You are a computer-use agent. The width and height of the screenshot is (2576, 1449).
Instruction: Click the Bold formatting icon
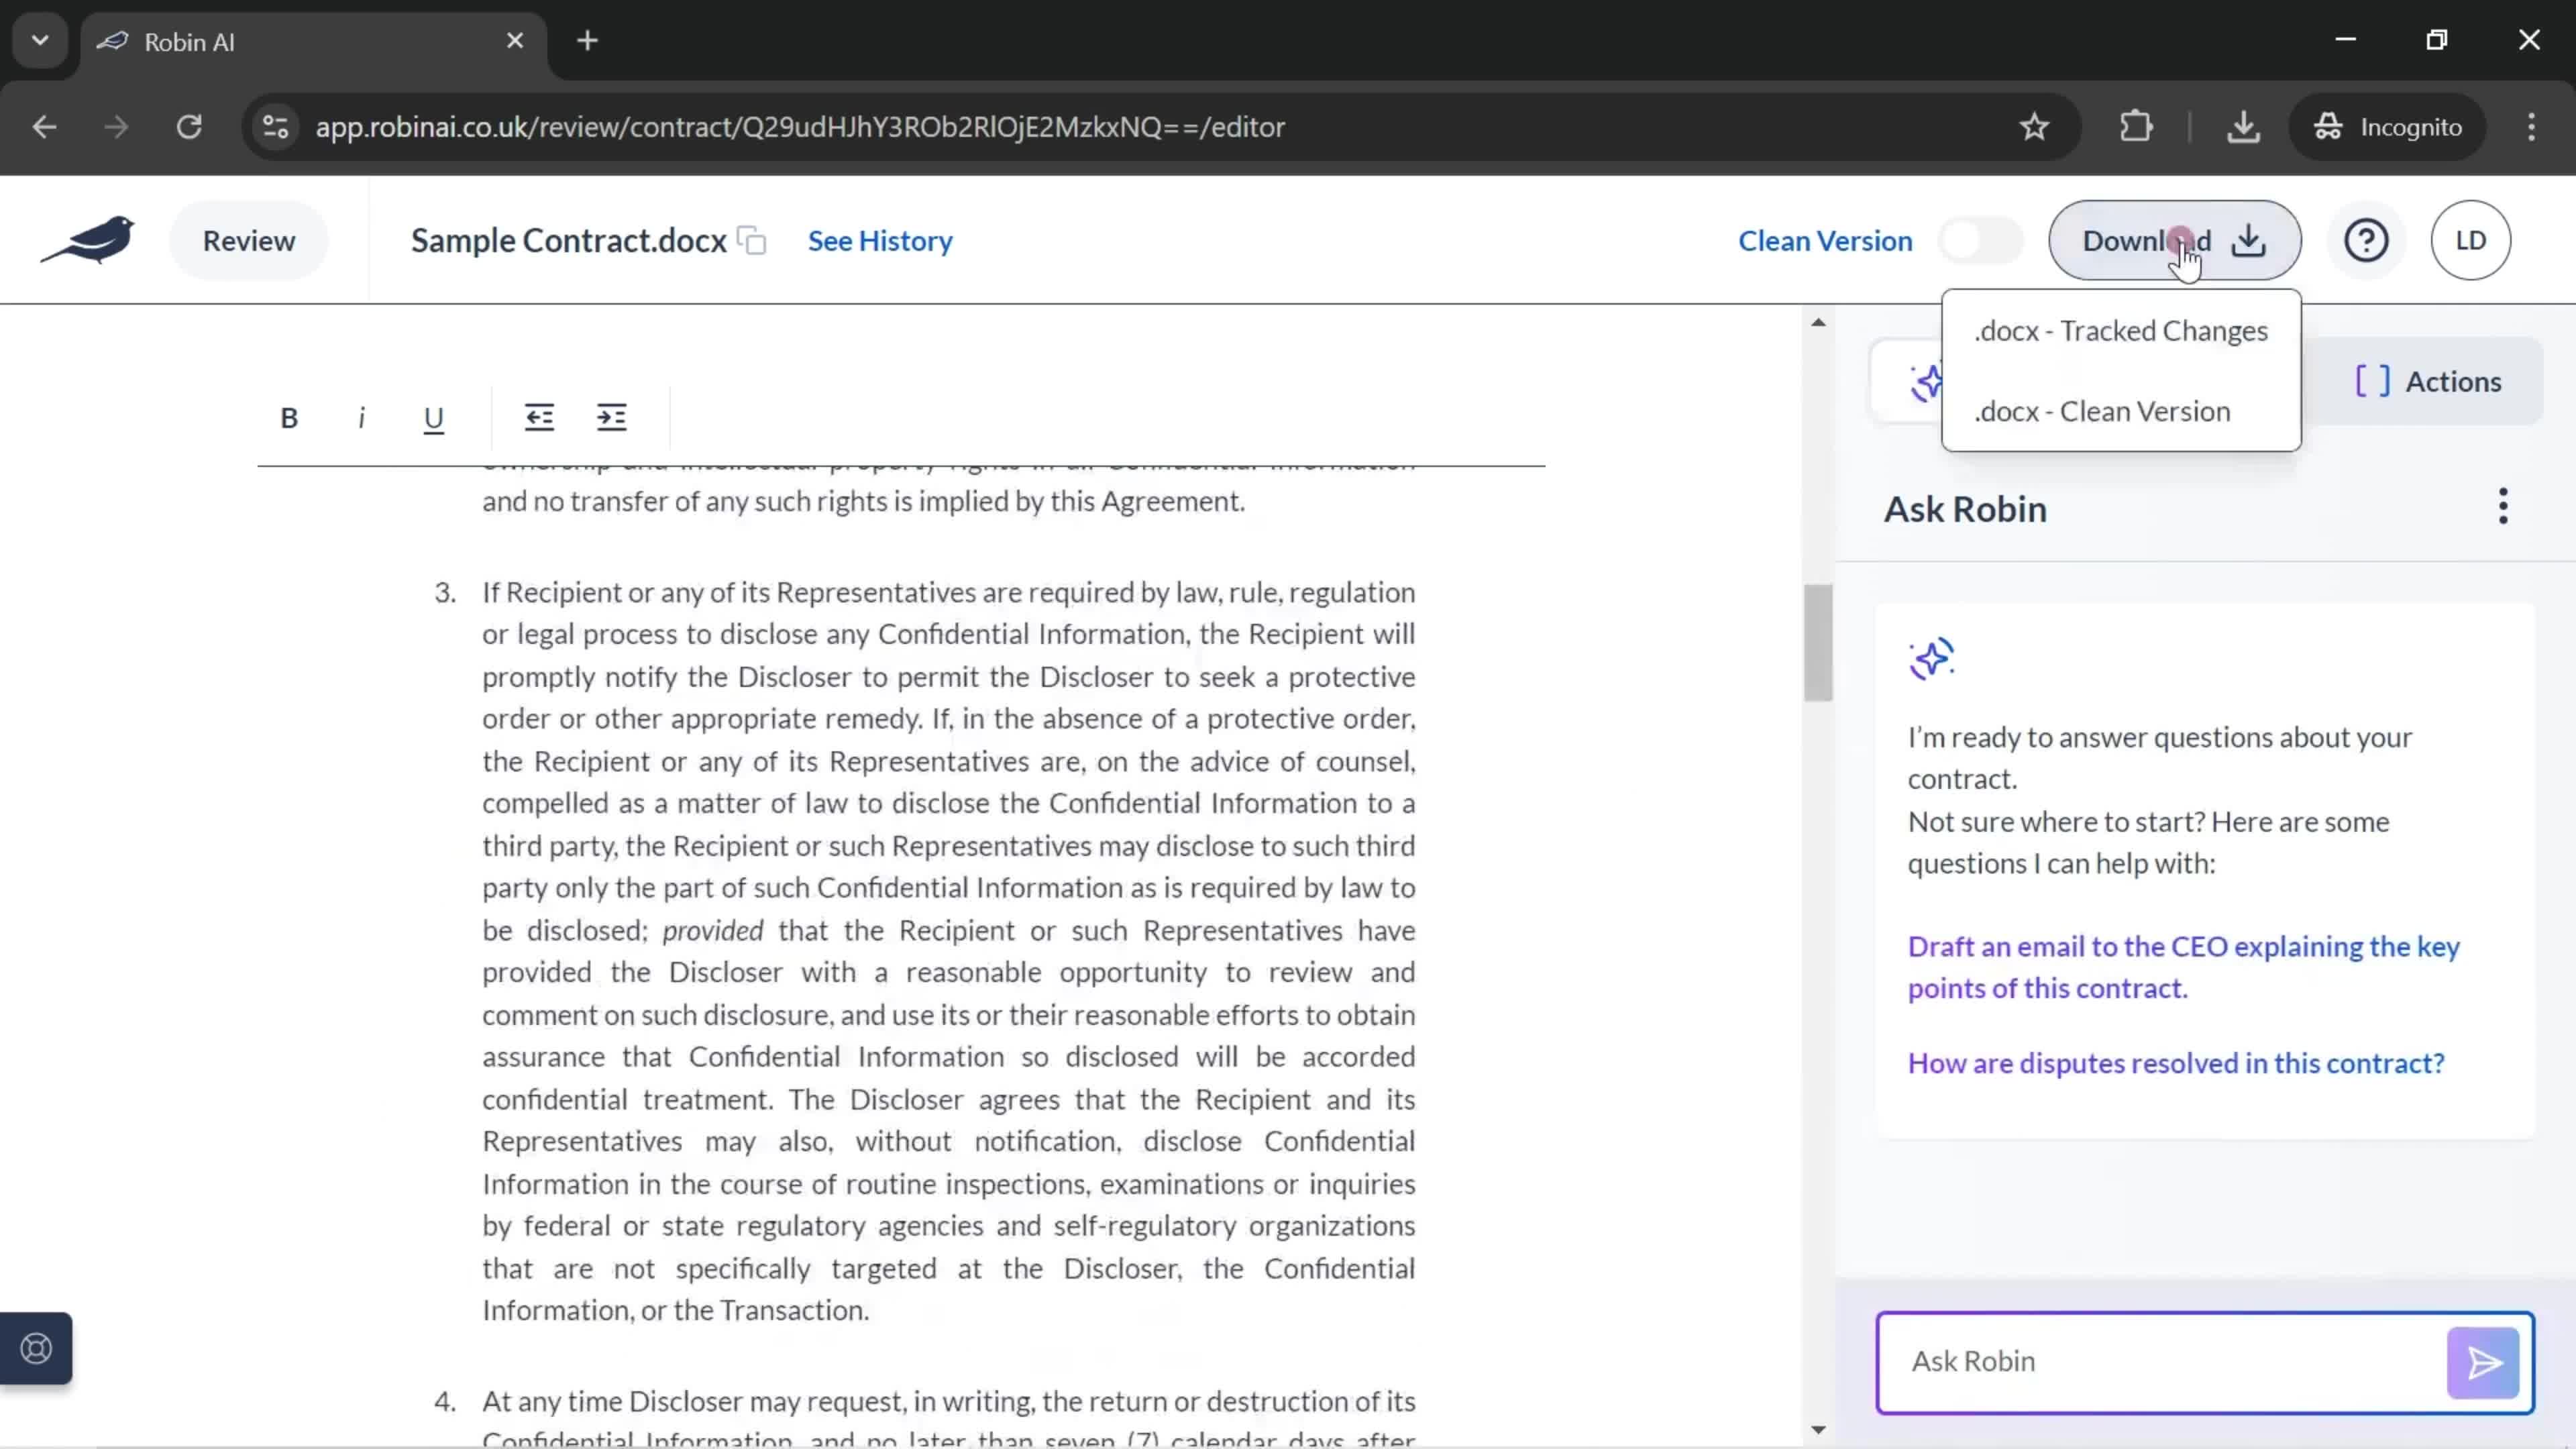point(288,417)
